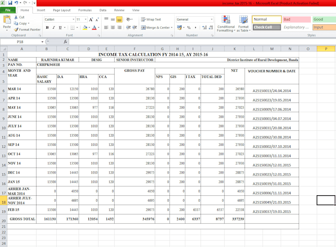This screenshot has height=247, width=336.
Task: Toggle Bold formatting
Action: [x=47, y=28]
